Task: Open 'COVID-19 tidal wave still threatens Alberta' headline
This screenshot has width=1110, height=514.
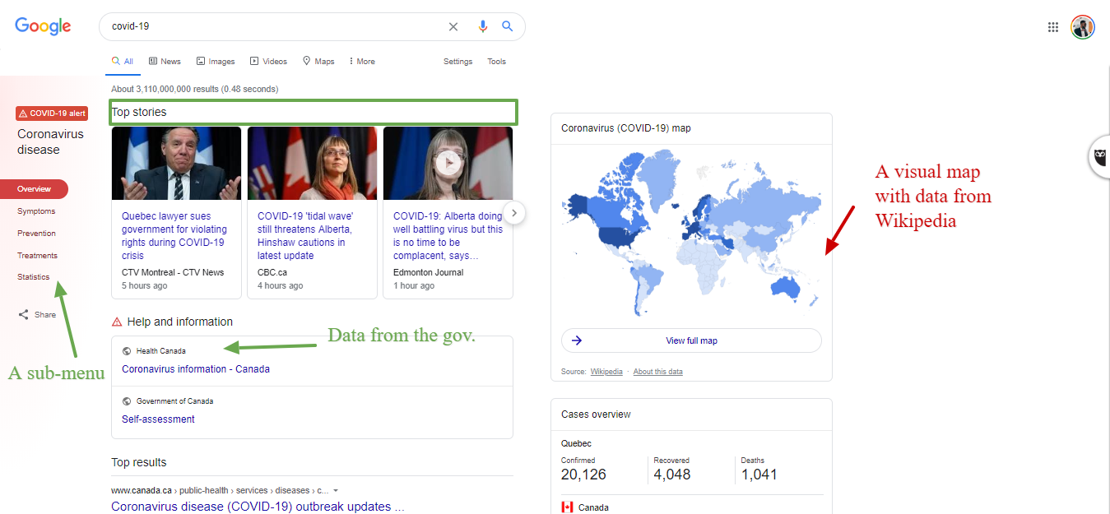Action: click(305, 236)
